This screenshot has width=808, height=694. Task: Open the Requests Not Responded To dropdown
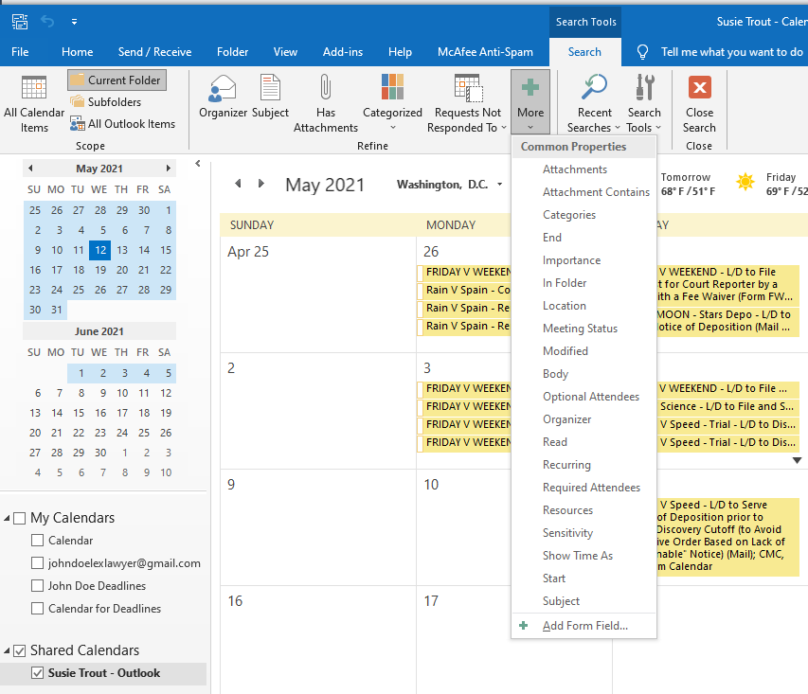pyautogui.click(x=467, y=120)
